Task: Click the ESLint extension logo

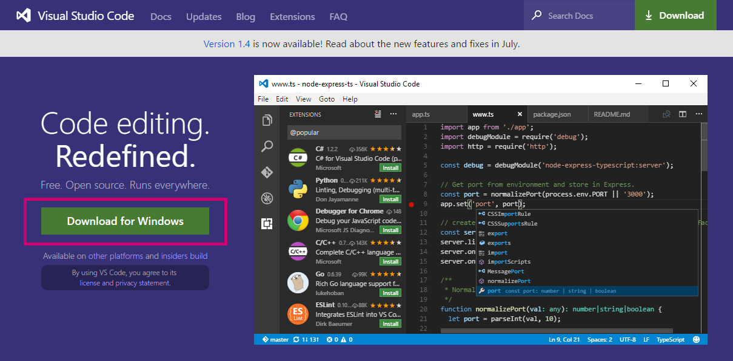Action: (x=298, y=314)
